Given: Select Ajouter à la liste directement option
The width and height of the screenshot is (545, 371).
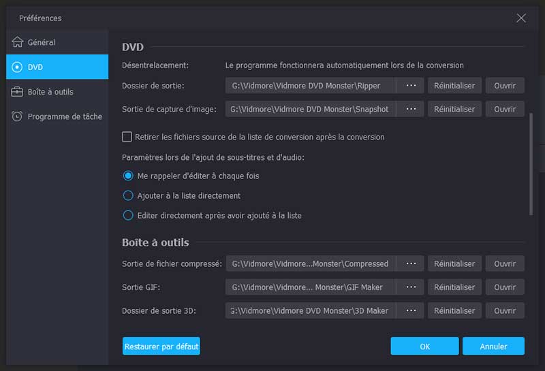Looking at the screenshot, I should (x=128, y=195).
